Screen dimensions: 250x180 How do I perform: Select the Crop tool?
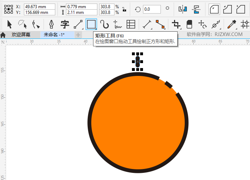pos(176,24)
